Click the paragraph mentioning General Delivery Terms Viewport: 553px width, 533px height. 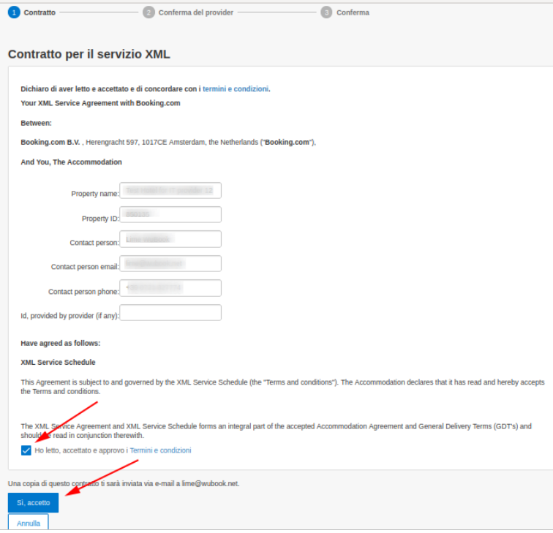(276, 431)
